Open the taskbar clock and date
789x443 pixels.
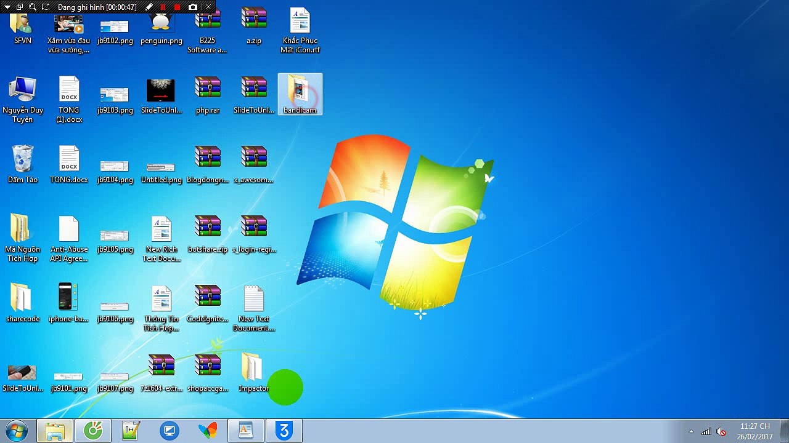755,431
